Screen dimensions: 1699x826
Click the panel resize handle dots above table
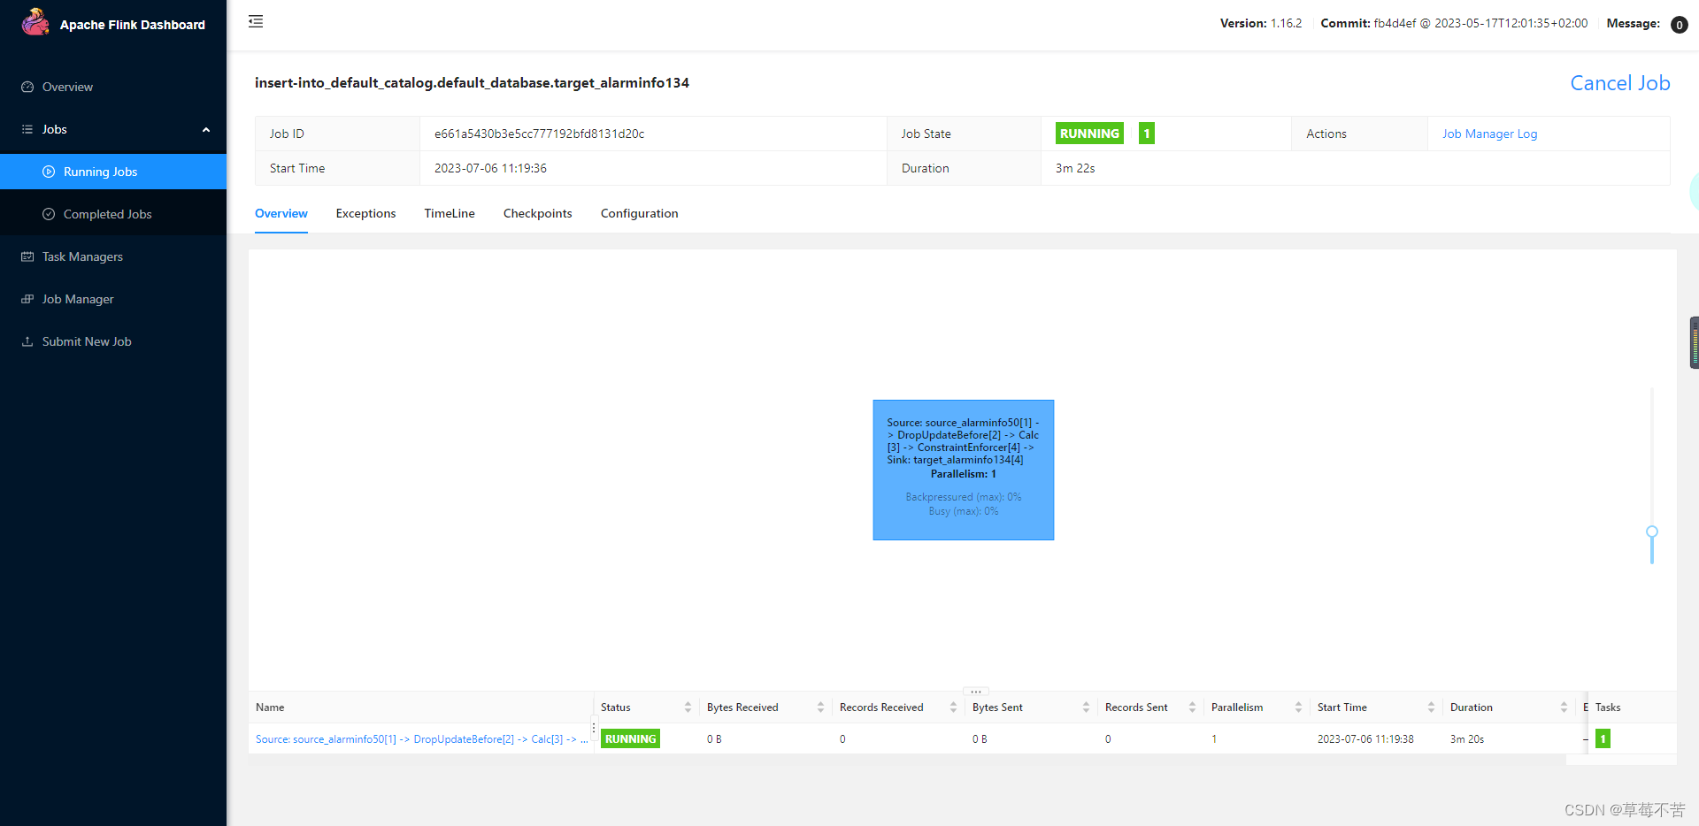click(976, 692)
